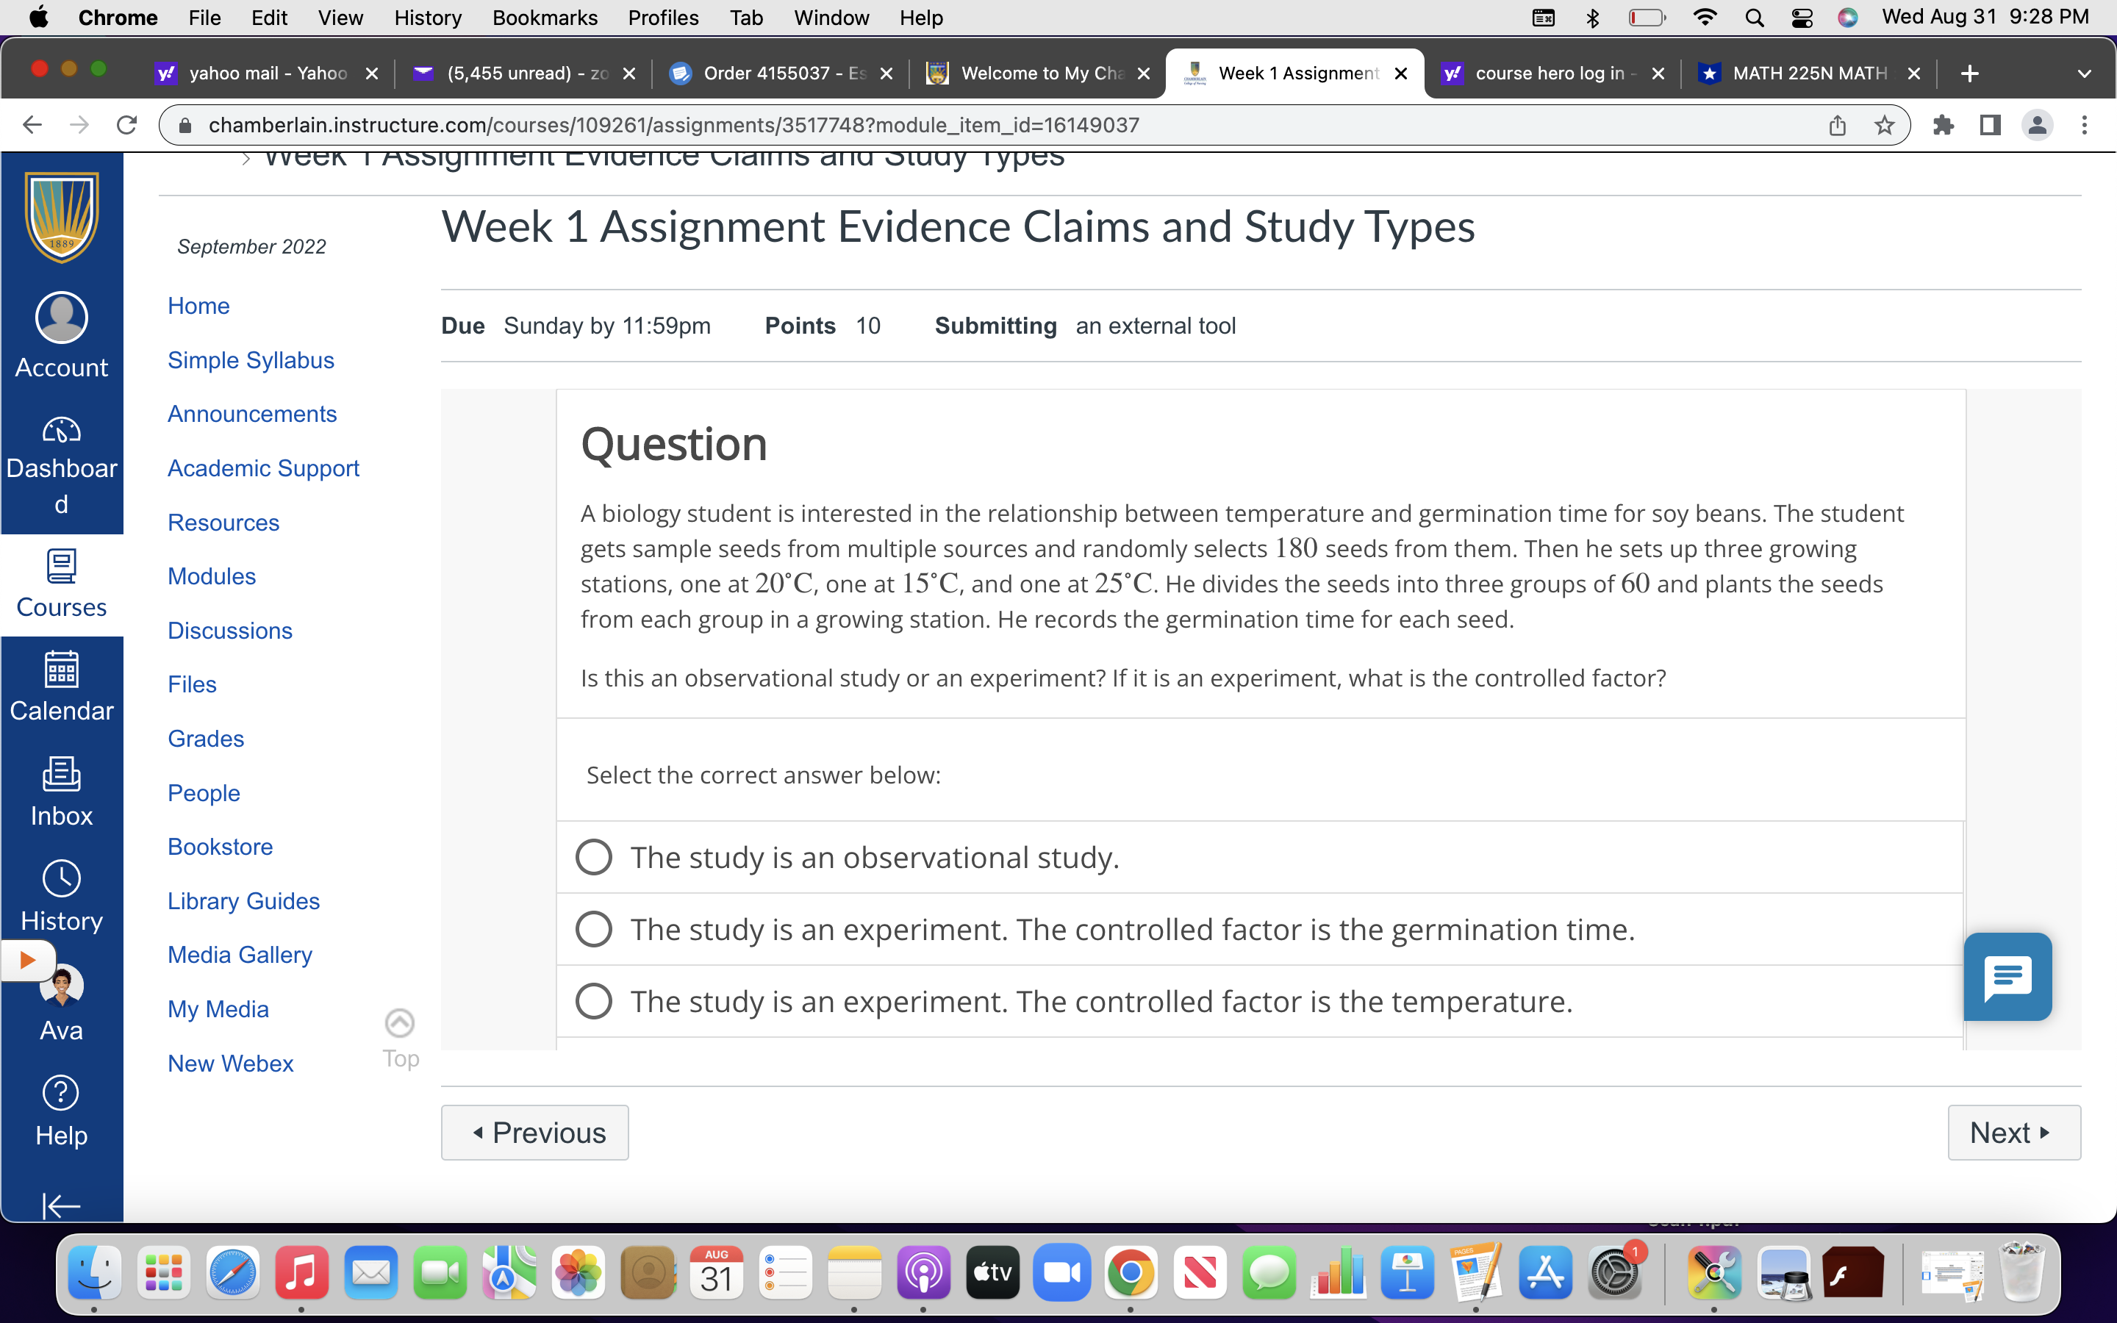Open the Chrome extensions puzzle icon
2117x1323 pixels.
click(x=1943, y=125)
